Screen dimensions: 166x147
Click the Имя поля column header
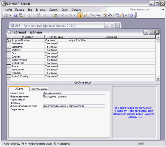(28, 37)
